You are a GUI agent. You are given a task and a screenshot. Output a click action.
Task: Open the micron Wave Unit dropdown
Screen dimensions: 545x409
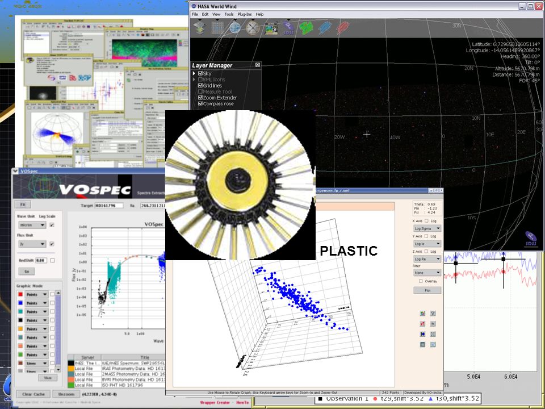[32, 225]
